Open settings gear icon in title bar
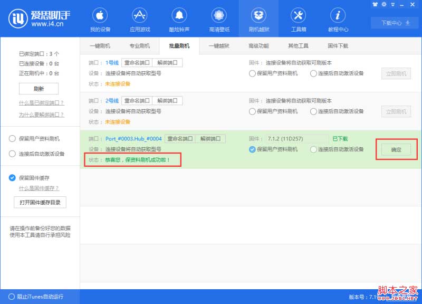 click(x=384, y=4)
